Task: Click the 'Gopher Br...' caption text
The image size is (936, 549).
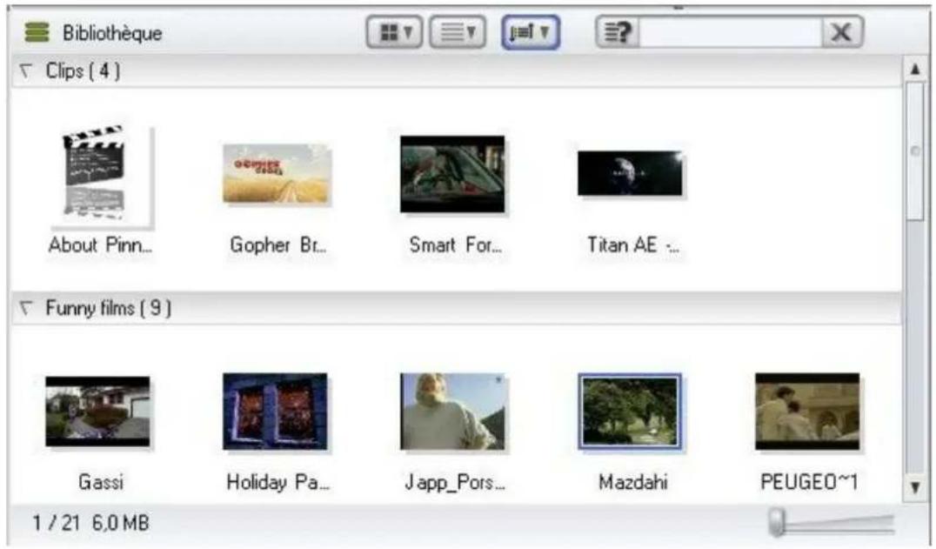Action: (278, 244)
